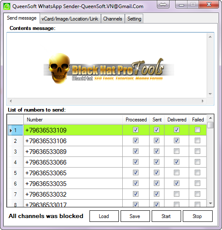Check Delivered checkbox for +79636533065
Image resolution: width=222 pixels, height=230 pixels.
[176, 173]
